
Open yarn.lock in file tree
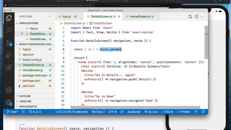(35, 86)
